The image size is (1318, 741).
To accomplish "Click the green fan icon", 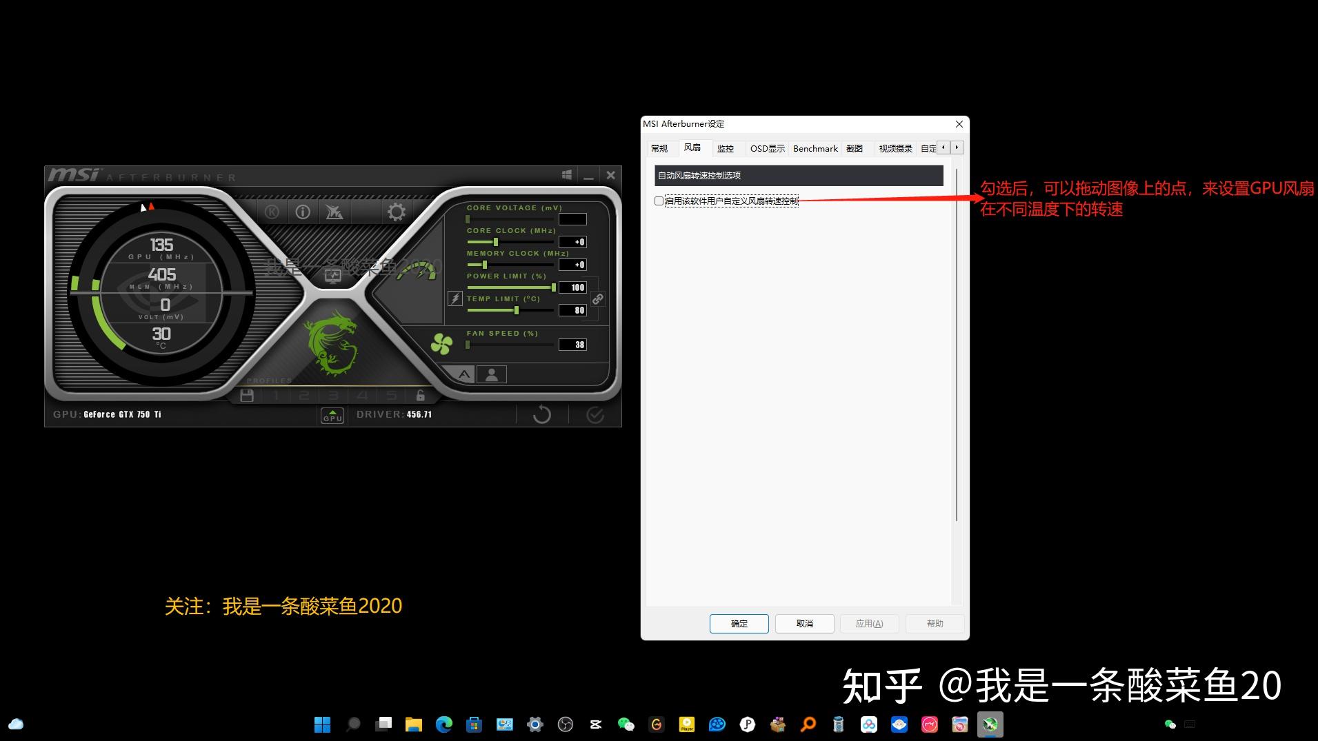I will click(441, 343).
